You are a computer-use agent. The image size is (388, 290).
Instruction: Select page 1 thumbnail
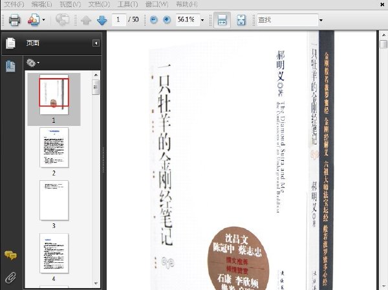[x=54, y=95]
